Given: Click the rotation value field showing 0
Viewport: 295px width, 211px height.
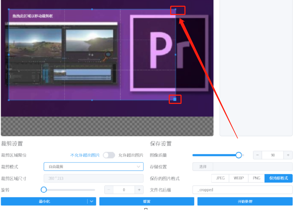Looking at the screenshot, I should point(124,190).
